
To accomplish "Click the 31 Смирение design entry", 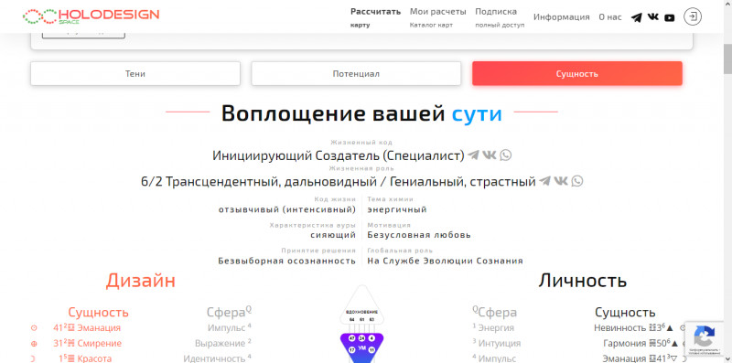I will (x=87, y=344).
